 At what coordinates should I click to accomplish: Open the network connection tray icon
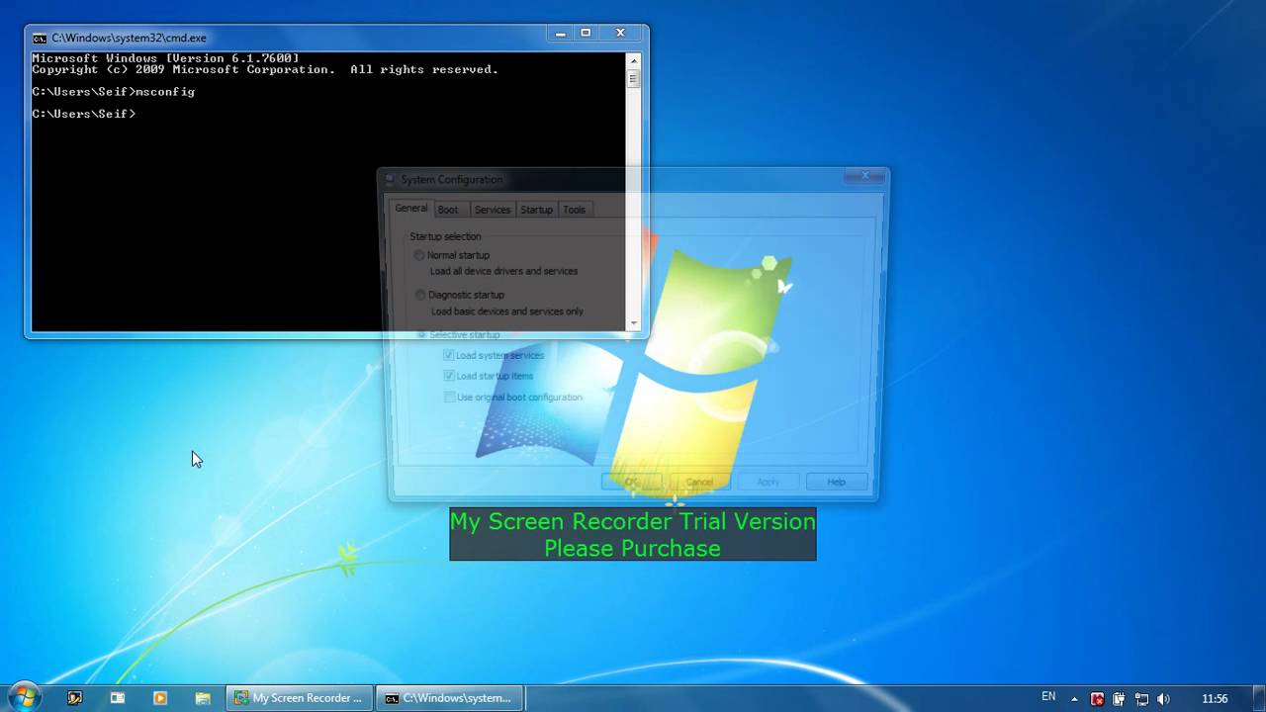click(1141, 698)
